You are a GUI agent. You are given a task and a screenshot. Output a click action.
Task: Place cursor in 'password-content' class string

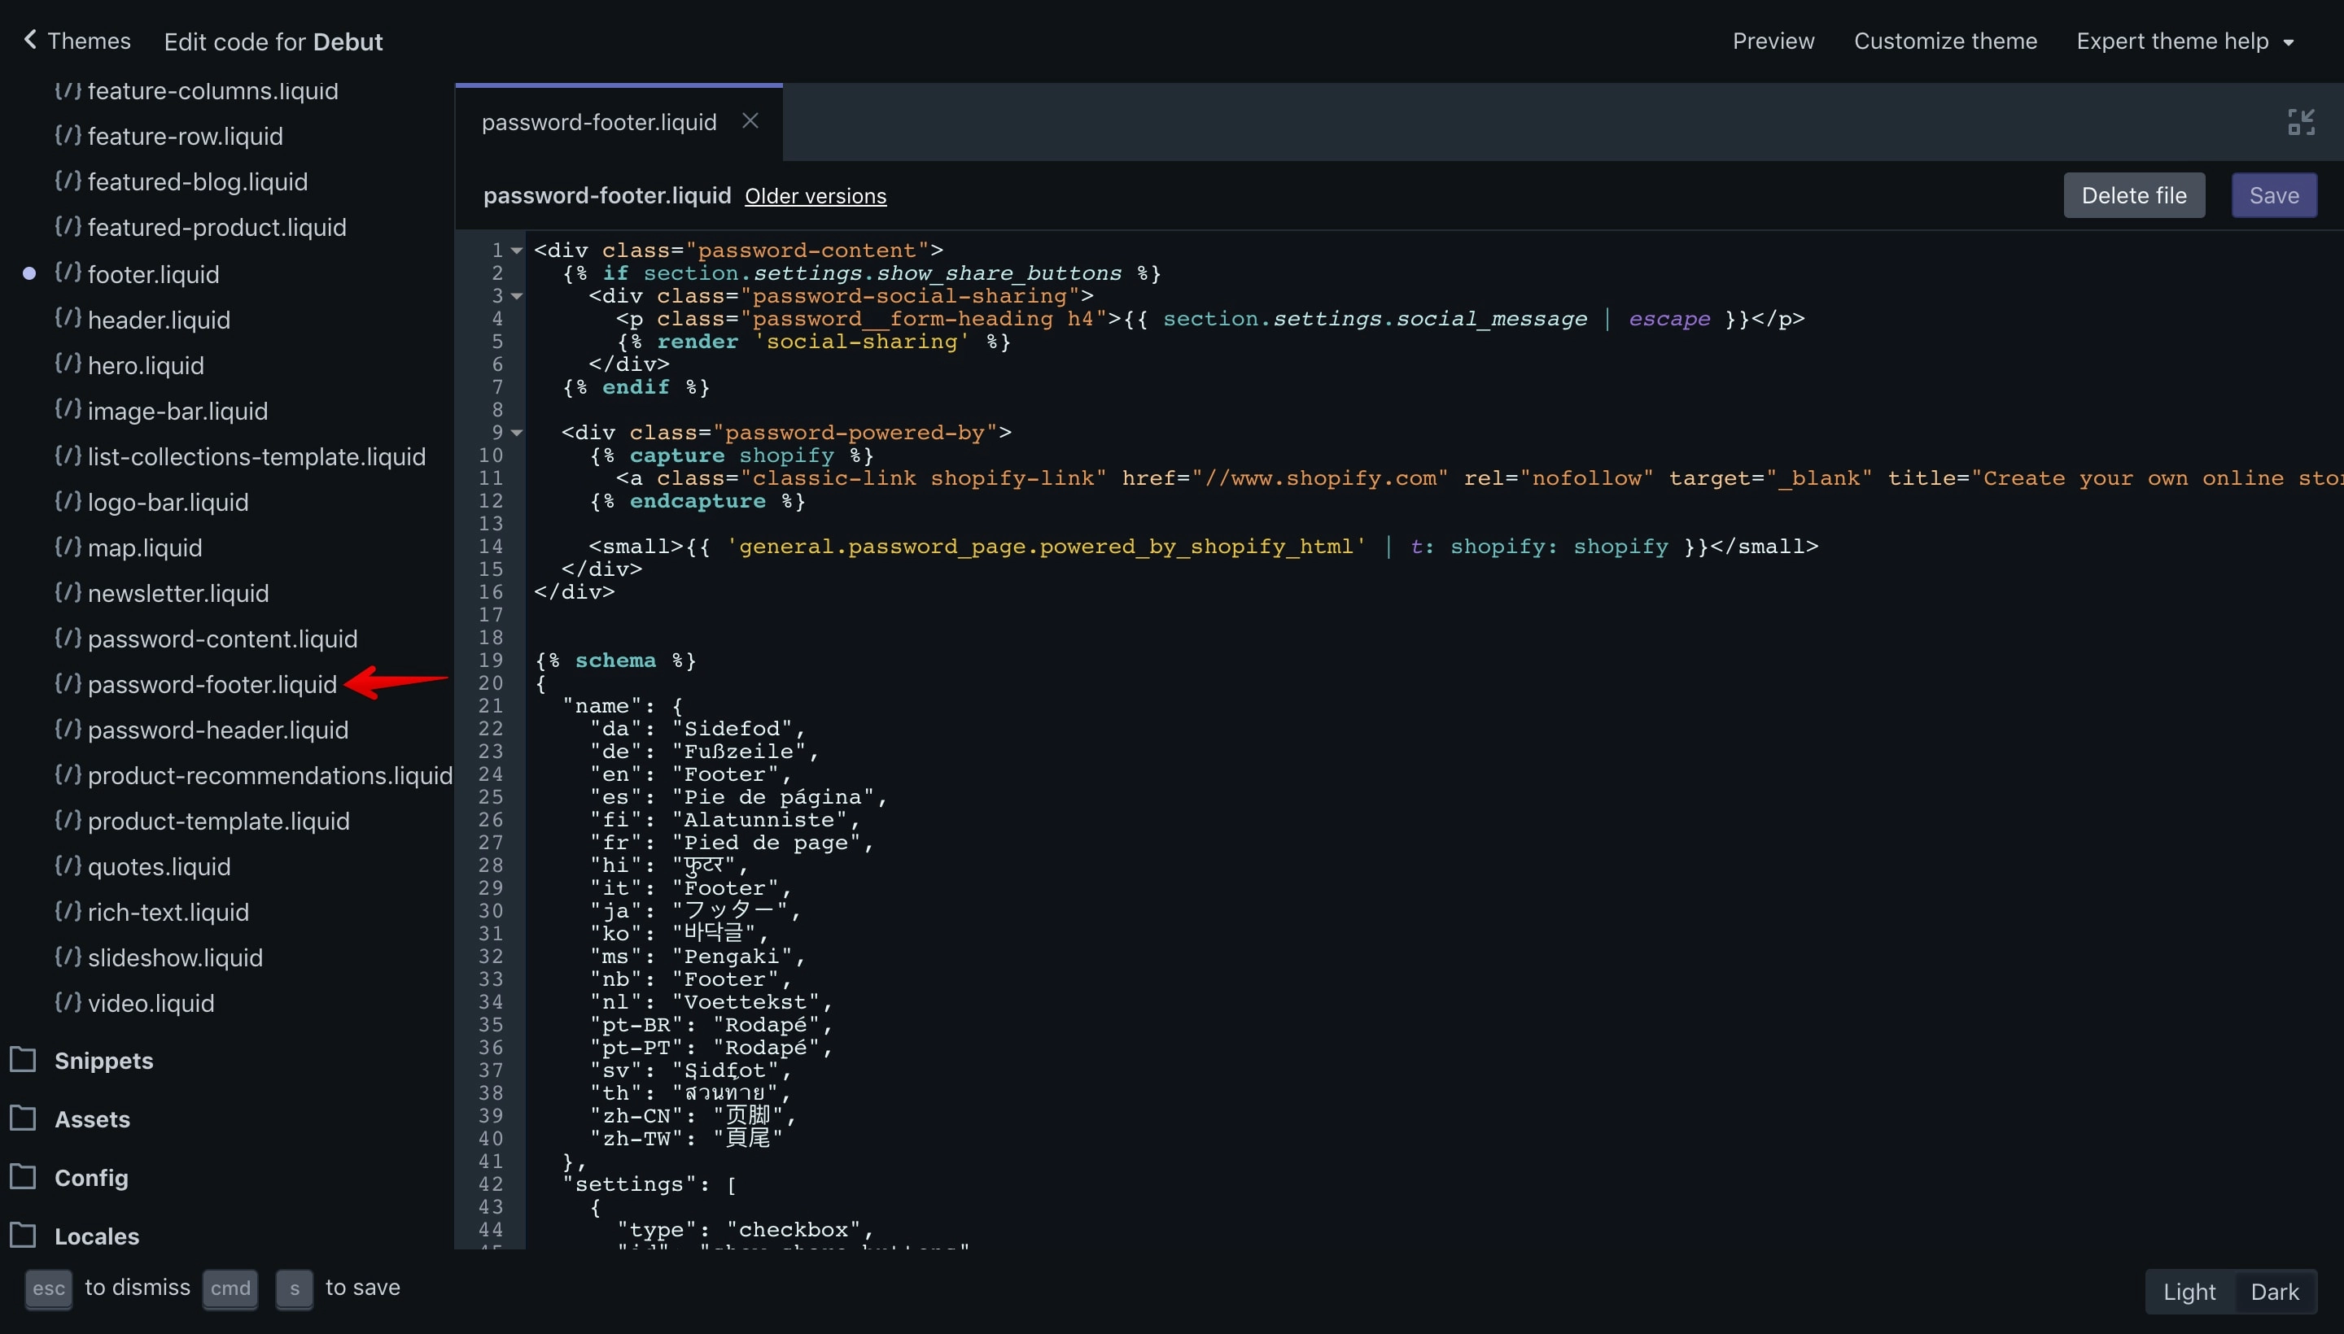pos(807,251)
